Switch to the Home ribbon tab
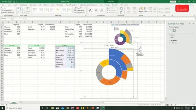Viewport: 196px width, 110px height. (x=9, y=5)
